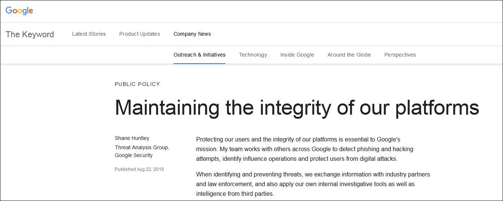Click the Public Policy category label
The width and height of the screenshot is (503, 201).
[x=137, y=84]
